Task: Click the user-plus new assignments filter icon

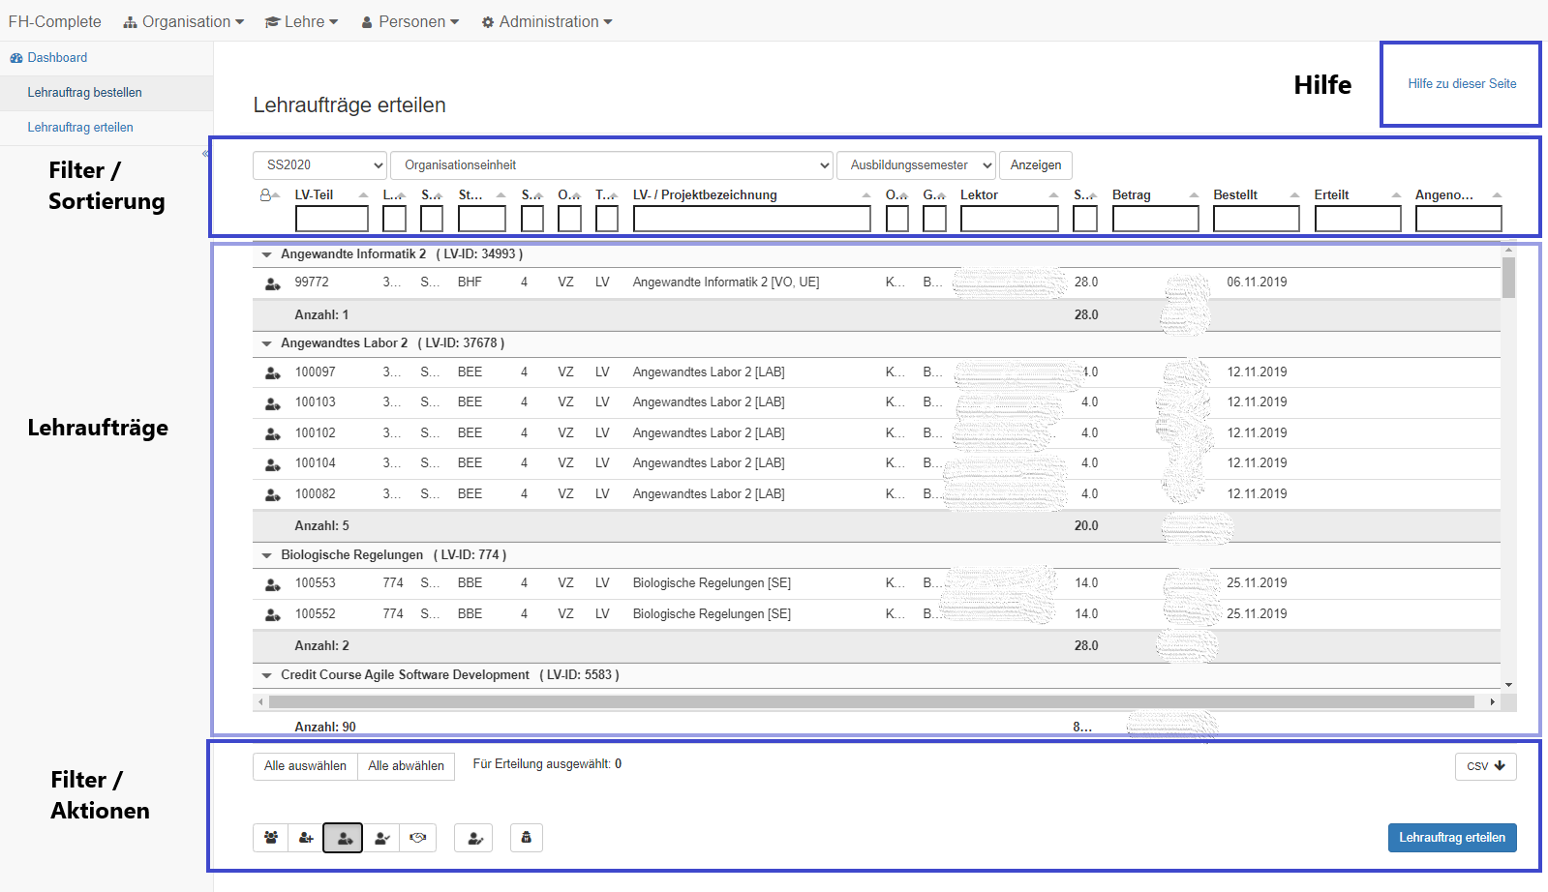Action: coord(306,838)
